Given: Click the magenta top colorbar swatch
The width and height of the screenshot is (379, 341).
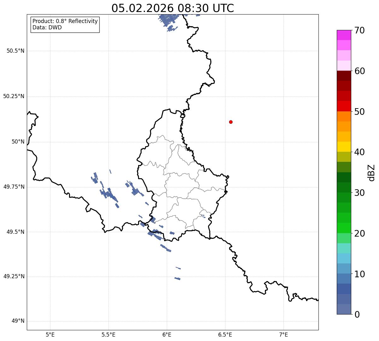Looking at the screenshot, I should tap(344, 35).
